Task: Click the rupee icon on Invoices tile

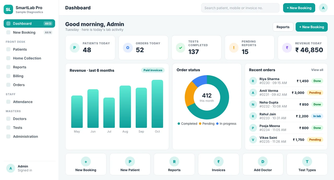Action: point(219,161)
